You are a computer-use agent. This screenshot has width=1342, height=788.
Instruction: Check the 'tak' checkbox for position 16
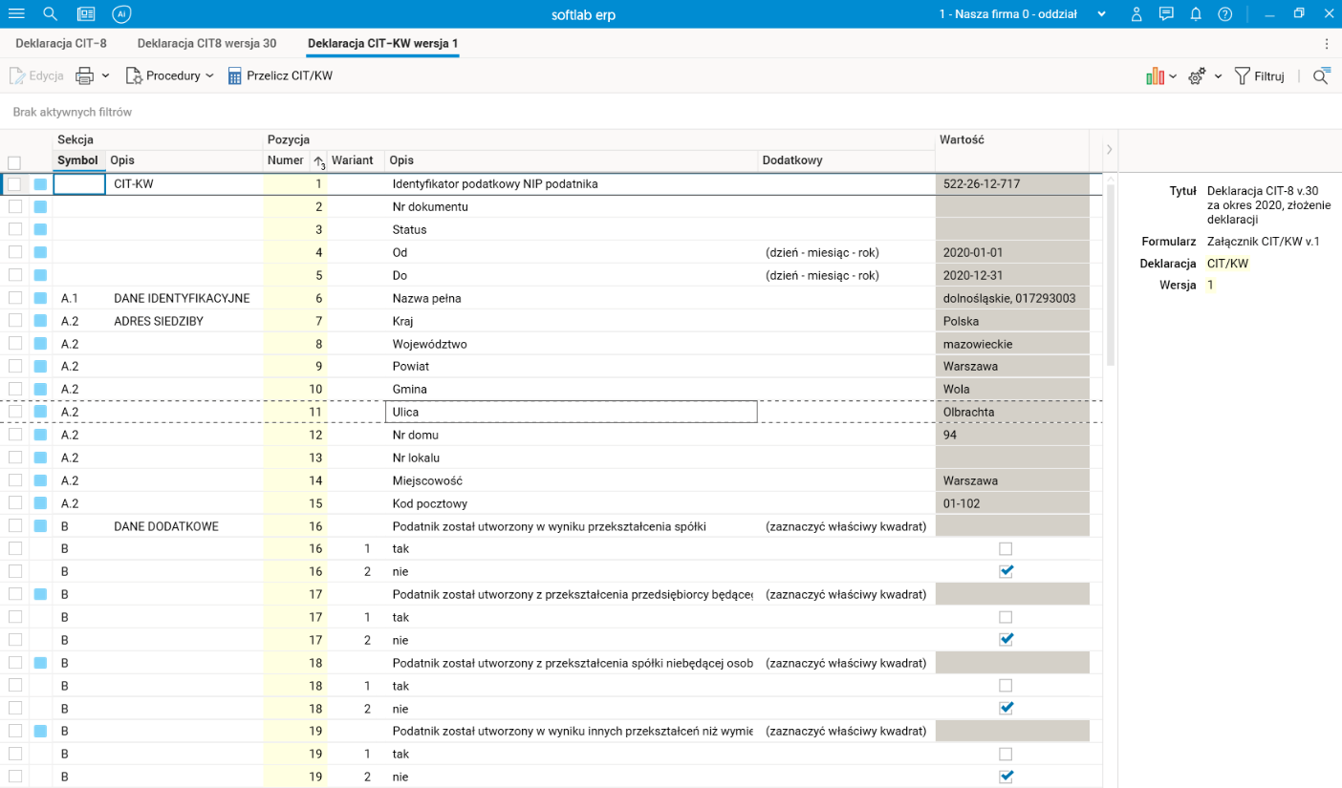tap(1006, 549)
